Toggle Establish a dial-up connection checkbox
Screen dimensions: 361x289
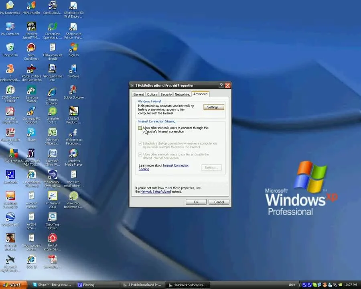(x=140, y=143)
